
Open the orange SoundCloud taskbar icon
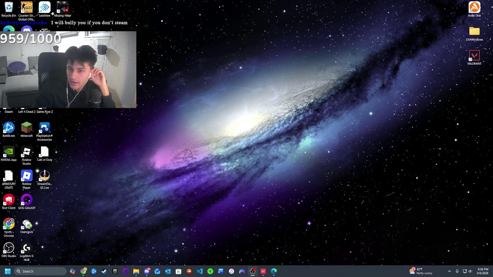(189, 271)
